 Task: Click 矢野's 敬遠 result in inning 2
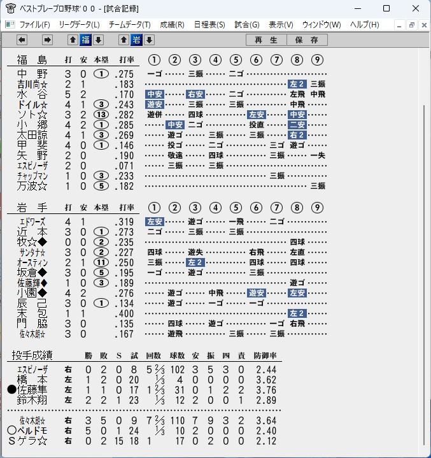click(x=175, y=155)
